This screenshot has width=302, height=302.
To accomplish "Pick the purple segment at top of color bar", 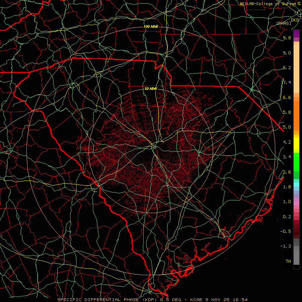I will pos(296,34).
